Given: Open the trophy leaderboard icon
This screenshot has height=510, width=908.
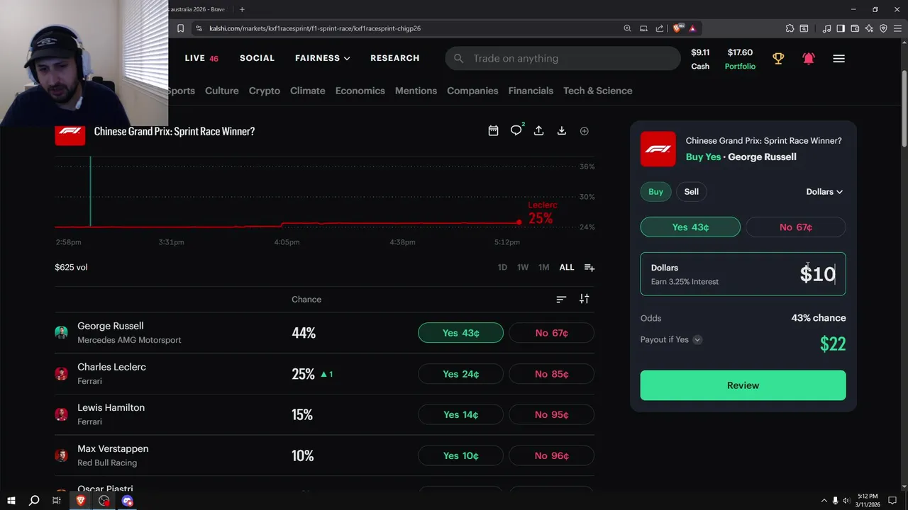Looking at the screenshot, I should click(x=778, y=59).
